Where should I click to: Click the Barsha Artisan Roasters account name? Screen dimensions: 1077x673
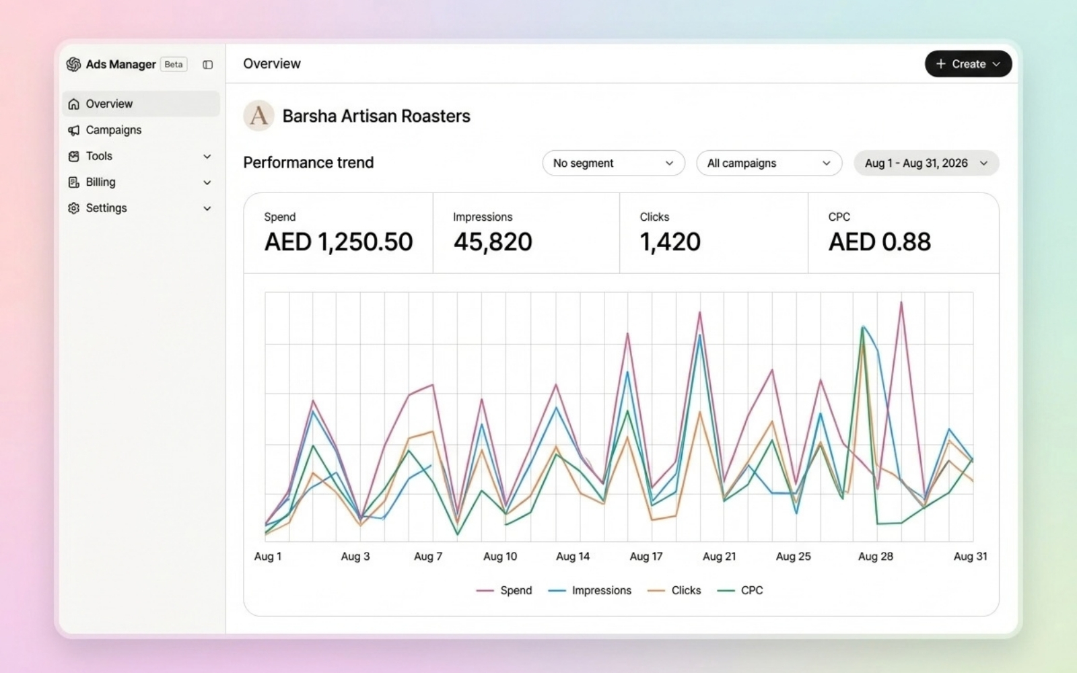point(376,116)
